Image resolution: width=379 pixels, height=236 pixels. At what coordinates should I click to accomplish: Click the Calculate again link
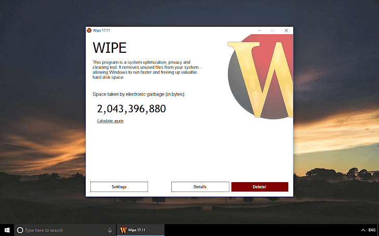point(110,121)
